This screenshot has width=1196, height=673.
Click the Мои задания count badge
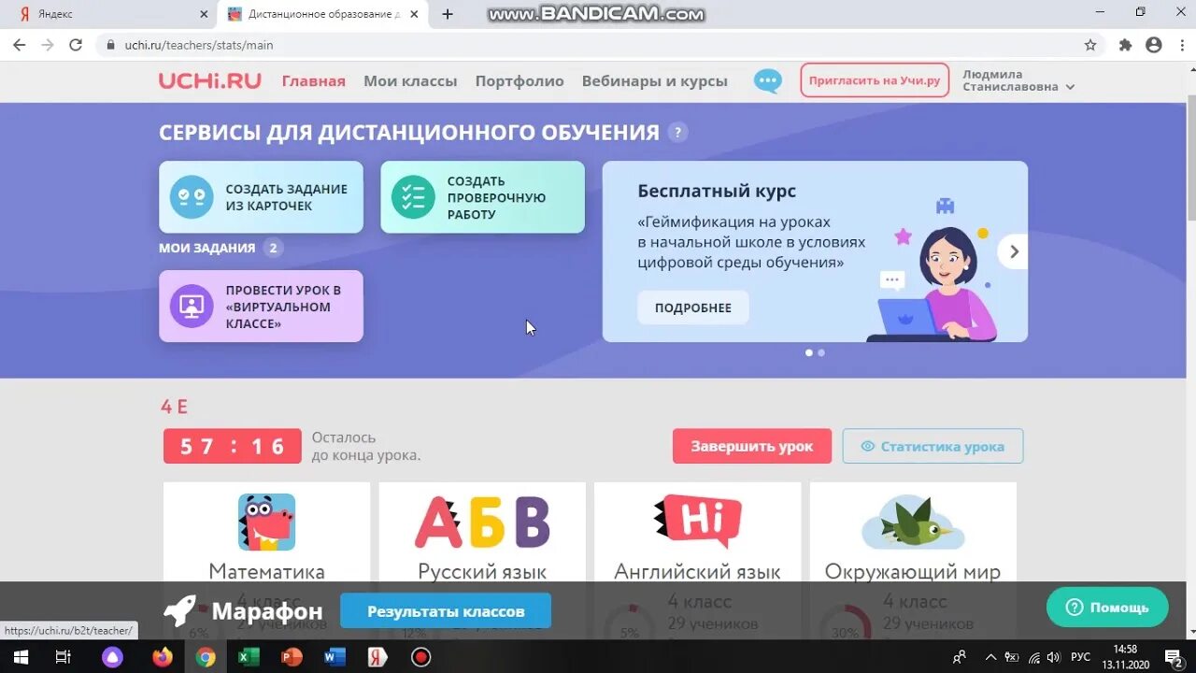[273, 248]
